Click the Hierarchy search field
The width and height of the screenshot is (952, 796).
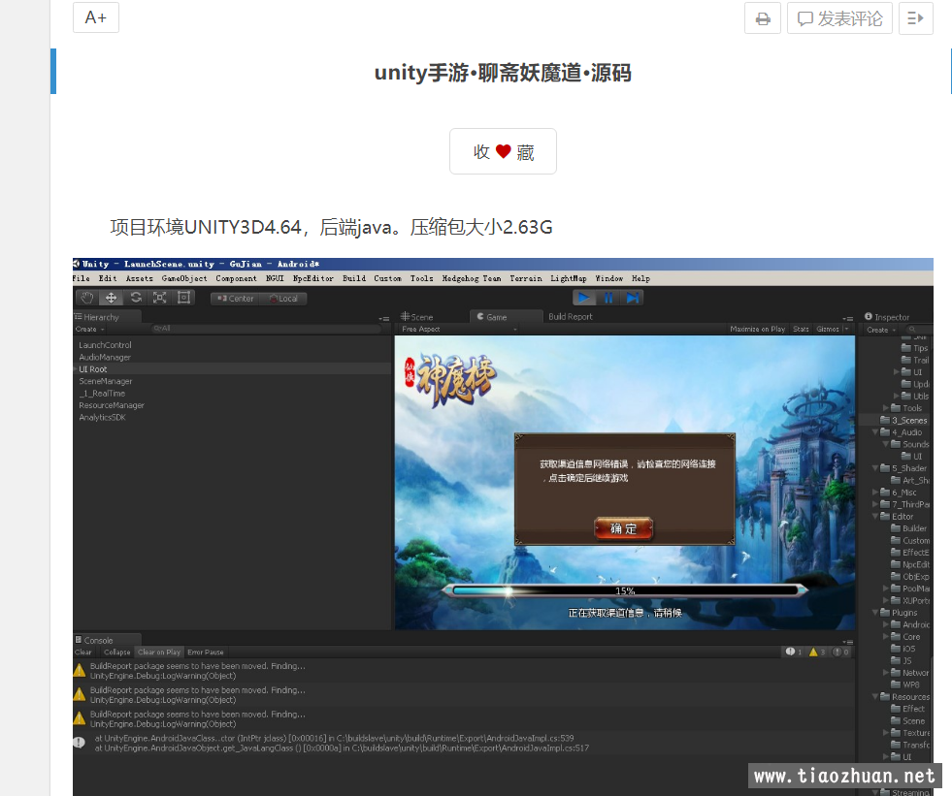(x=266, y=329)
